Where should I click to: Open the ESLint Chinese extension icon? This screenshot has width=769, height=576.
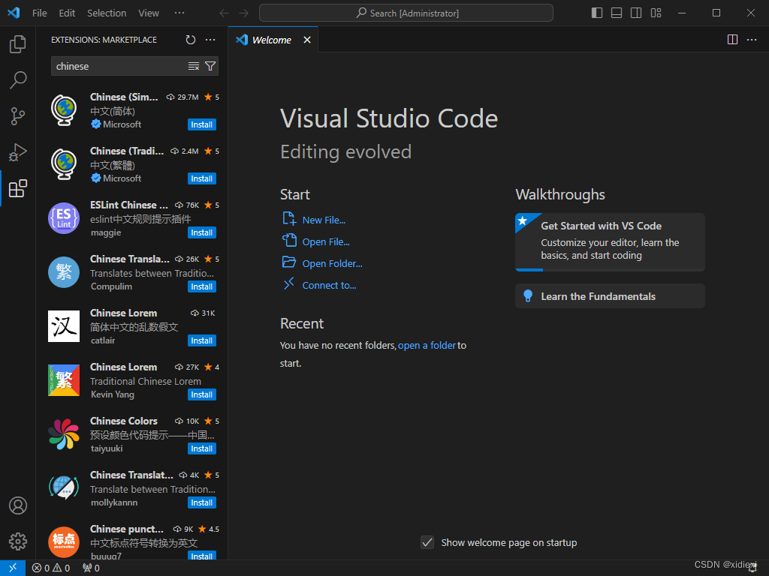[64, 218]
